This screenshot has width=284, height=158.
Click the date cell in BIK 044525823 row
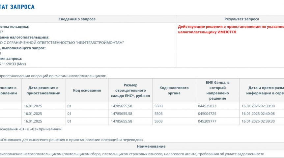pyautogui.click(x=33, y=106)
